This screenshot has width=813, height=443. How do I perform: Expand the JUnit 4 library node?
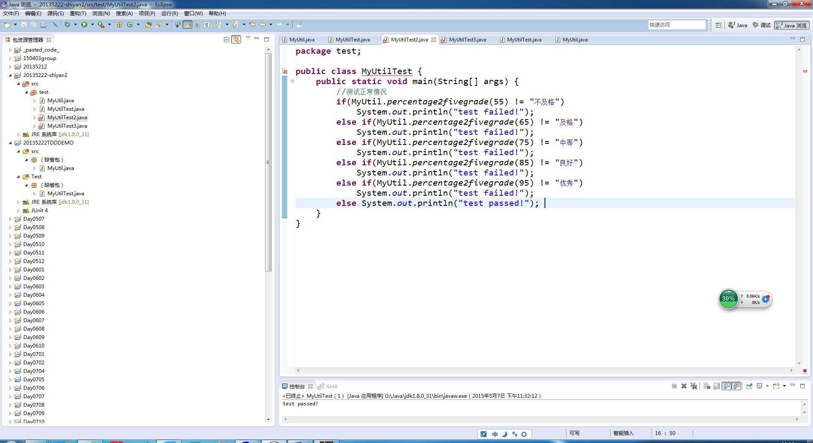click(x=19, y=211)
